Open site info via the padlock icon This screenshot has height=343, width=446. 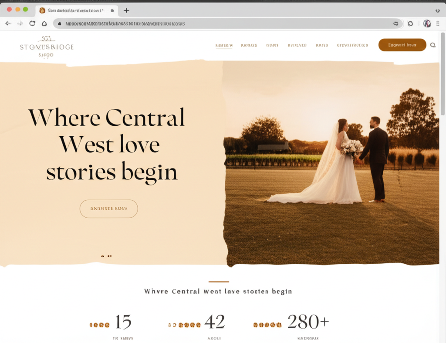[x=59, y=24]
